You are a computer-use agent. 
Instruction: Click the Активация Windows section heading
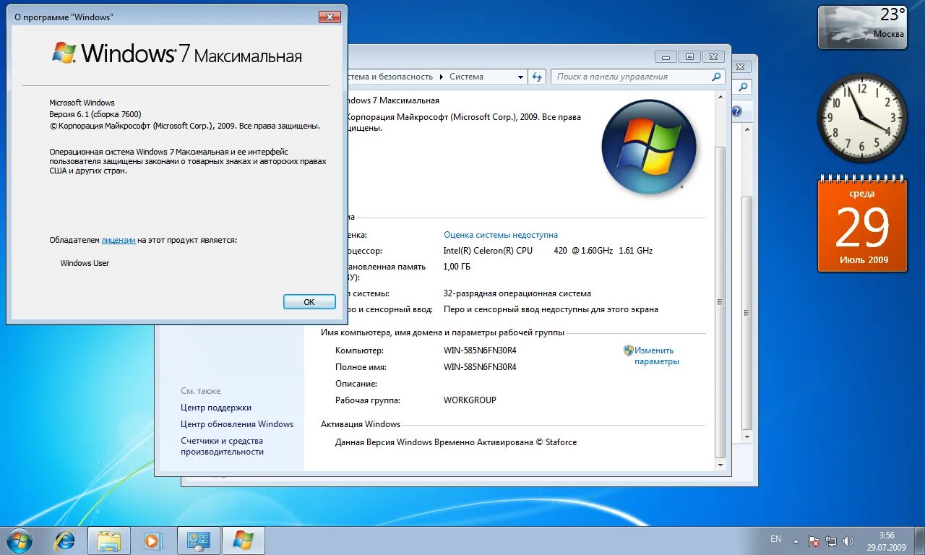point(361,424)
